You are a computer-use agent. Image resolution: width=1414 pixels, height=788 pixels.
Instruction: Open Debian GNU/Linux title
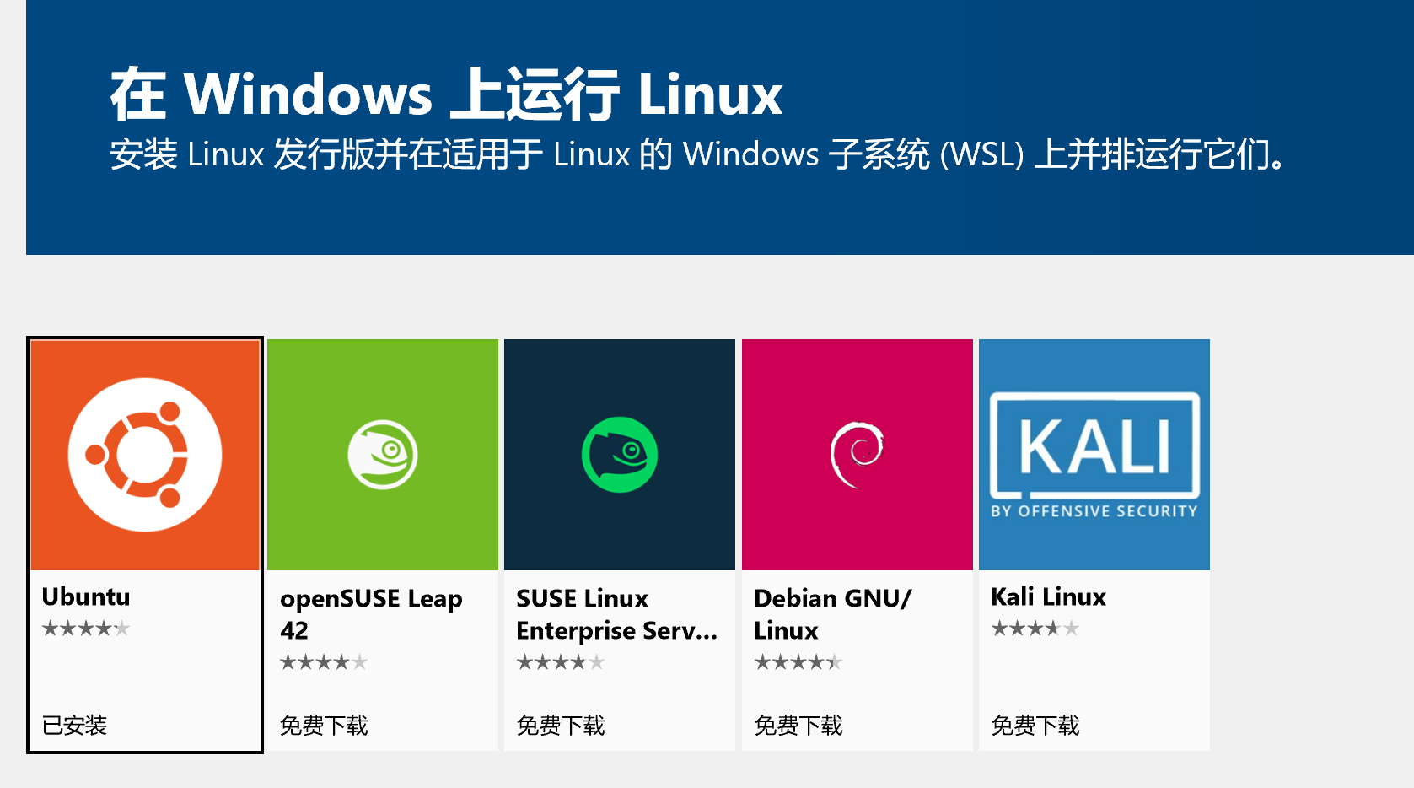(x=833, y=614)
